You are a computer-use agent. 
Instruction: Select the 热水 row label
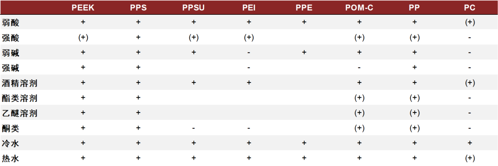[11, 158]
